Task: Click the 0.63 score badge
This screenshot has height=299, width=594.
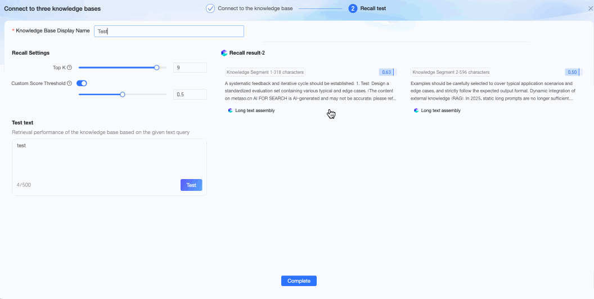Action: pos(386,72)
